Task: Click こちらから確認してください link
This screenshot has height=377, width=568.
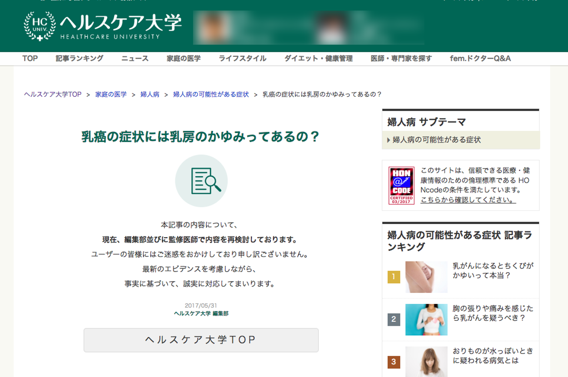Action: tap(468, 200)
